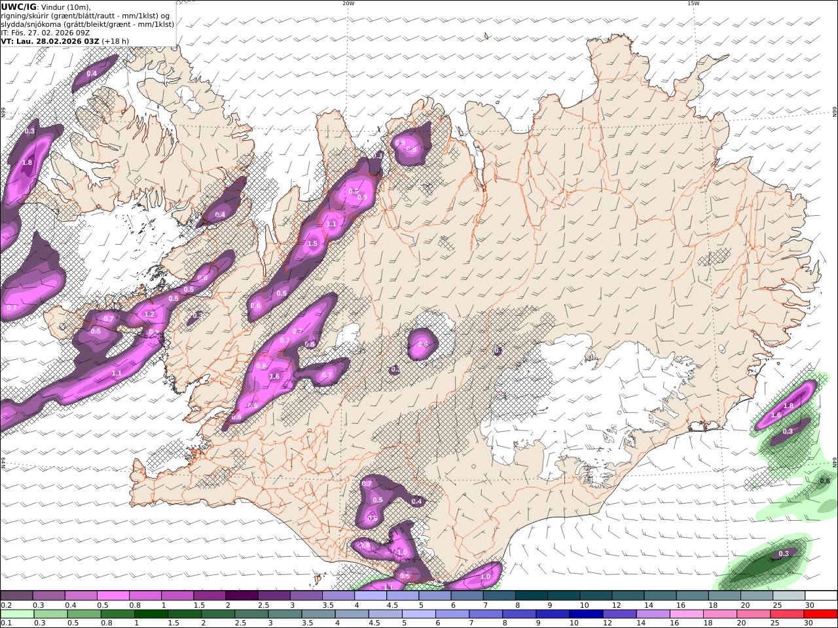Click the 'IT: Fös. 27. 02. 2026 09Z' line
This screenshot has width=838, height=628.
pyautogui.click(x=45, y=32)
